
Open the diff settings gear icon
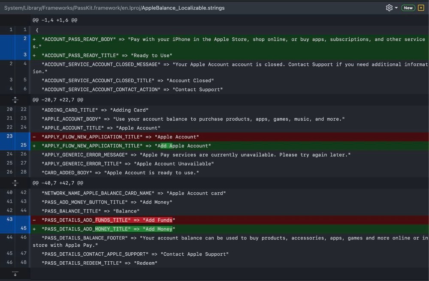389,8
